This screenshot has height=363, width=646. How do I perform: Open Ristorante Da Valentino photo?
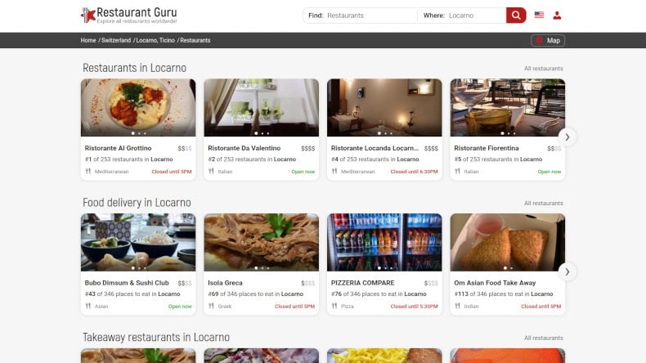point(261,108)
